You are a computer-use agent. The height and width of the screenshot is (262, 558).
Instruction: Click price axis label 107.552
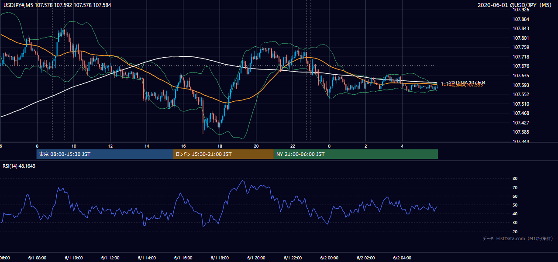click(x=521, y=94)
